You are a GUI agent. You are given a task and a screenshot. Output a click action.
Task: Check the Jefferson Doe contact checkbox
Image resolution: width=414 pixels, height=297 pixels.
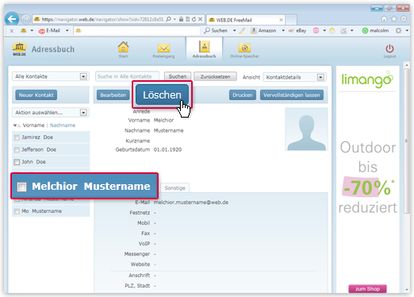17,150
